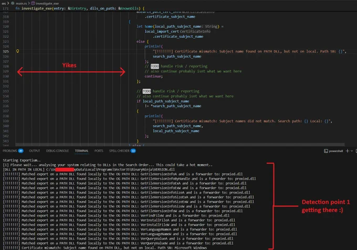Click line number 171 in sticky header

tap(6, 8)
